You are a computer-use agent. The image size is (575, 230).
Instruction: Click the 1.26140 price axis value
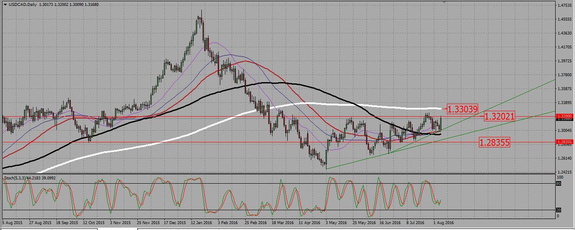[x=564, y=158]
